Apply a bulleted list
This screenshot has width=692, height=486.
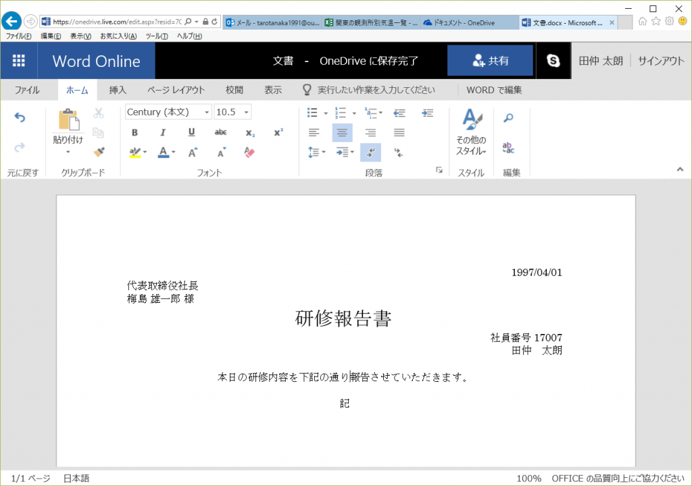click(312, 113)
